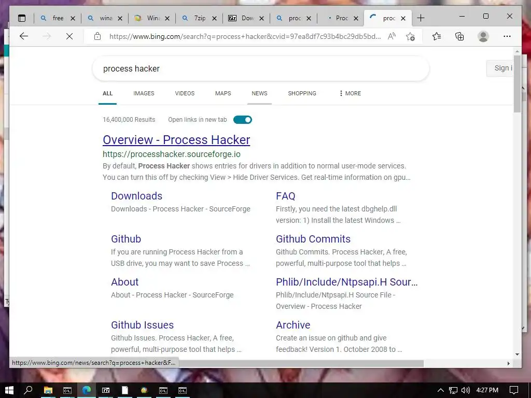The image size is (531, 398).
Task: Click the scroll right arrow
Action: coord(508,363)
